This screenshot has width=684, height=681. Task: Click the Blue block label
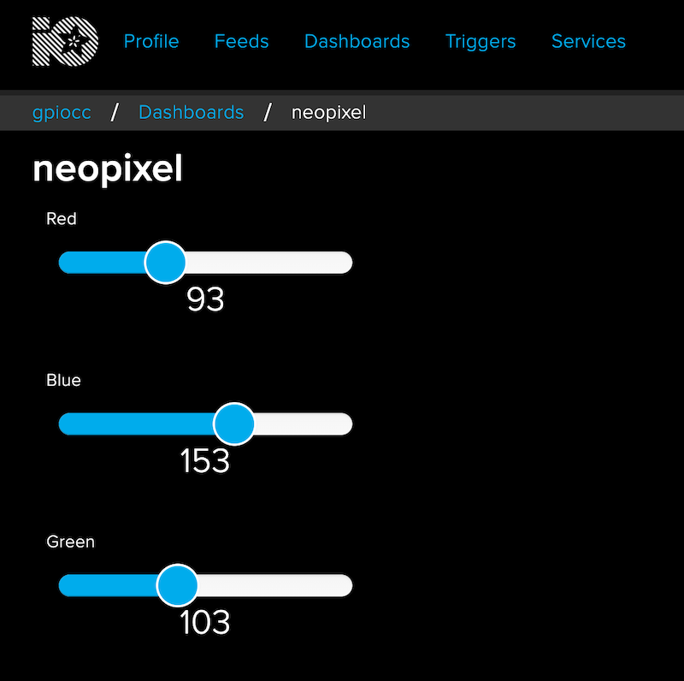(63, 380)
